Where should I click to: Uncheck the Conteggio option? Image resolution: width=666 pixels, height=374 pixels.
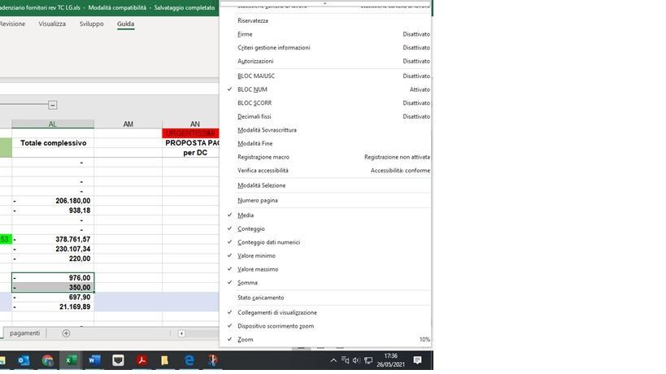click(325, 228)
